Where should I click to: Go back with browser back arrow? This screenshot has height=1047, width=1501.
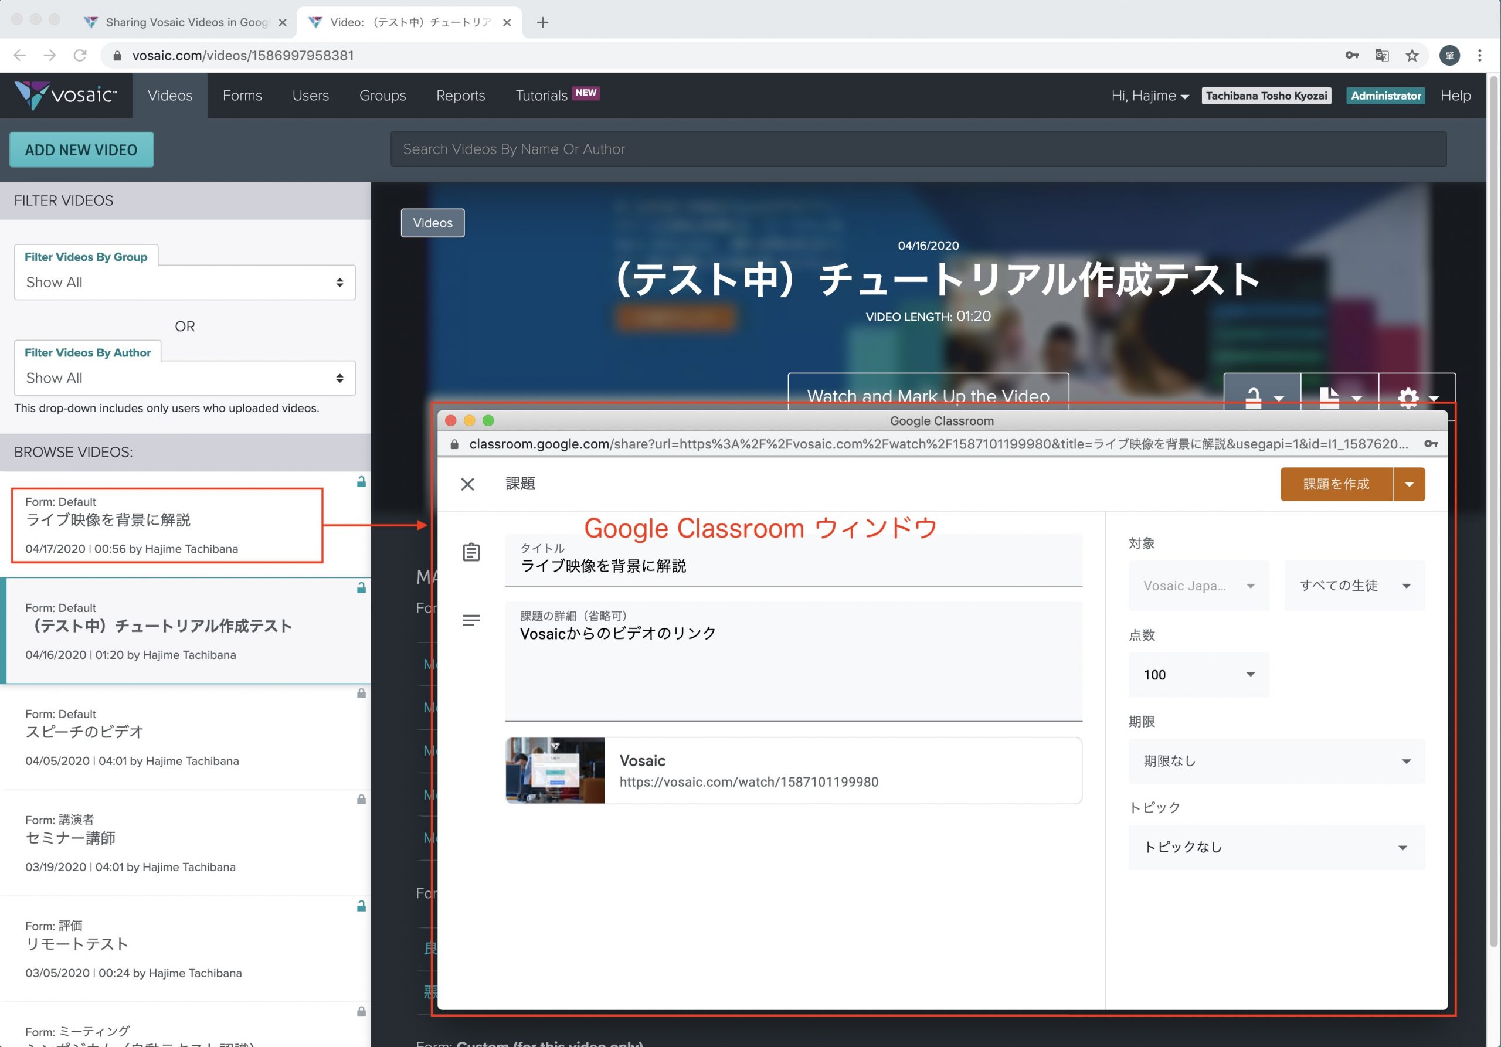pos(19,56)
